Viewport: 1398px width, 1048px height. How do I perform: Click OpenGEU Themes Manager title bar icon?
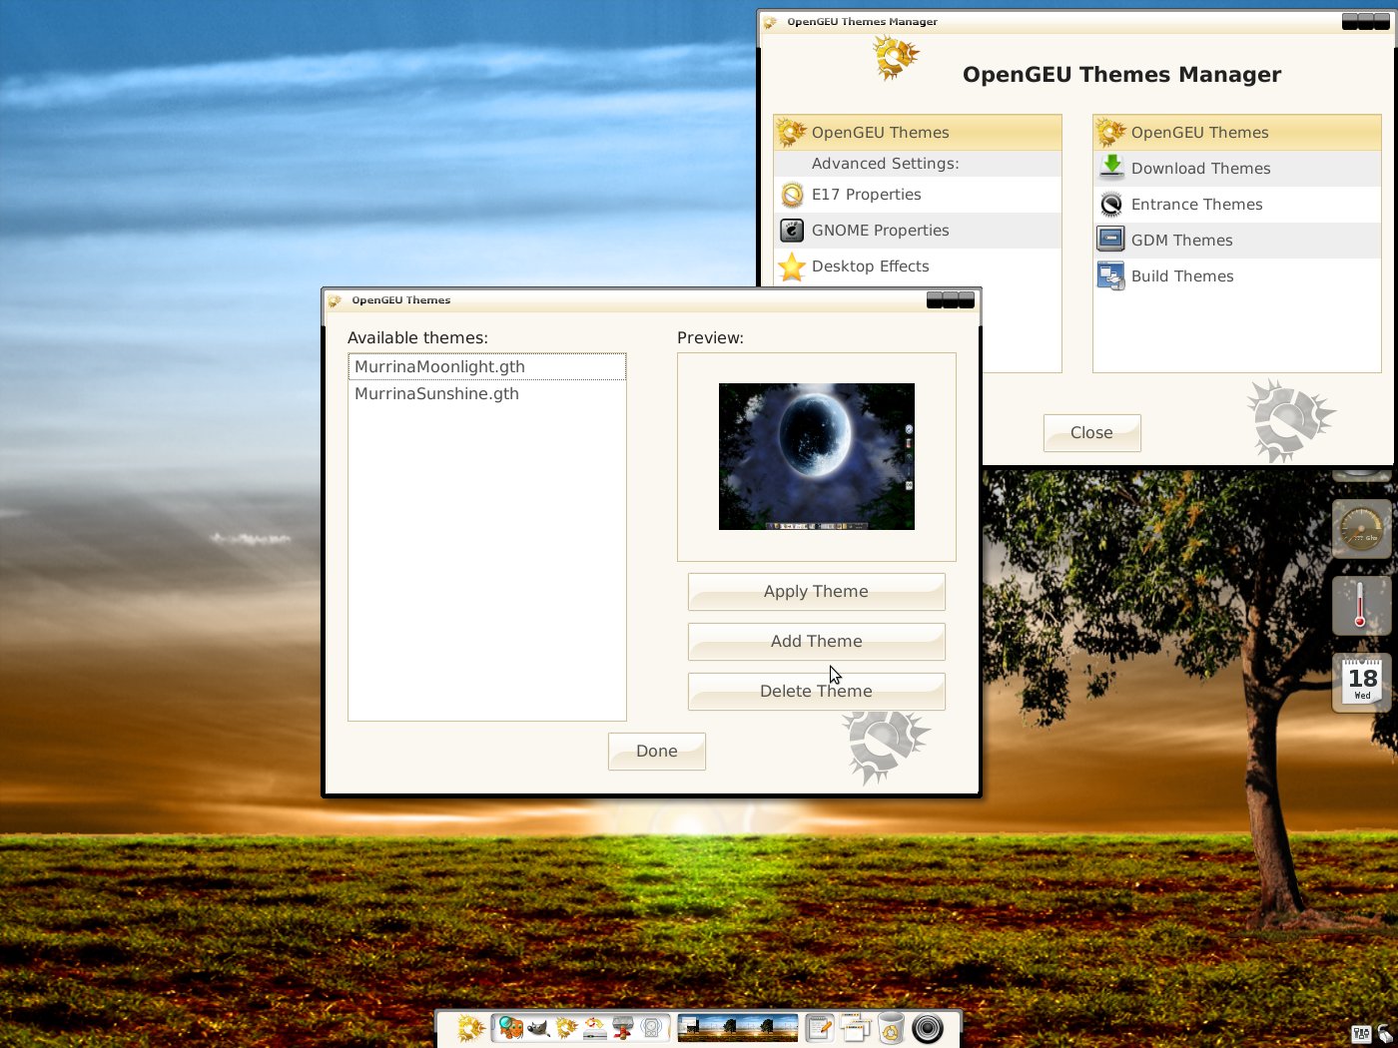tap(770, 22)
